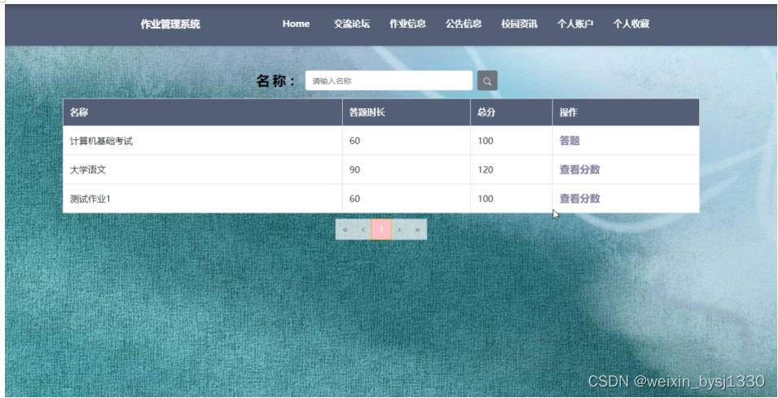Image resolution: width=778 pixels, height=398 pixels.
Task: Open the Home menu item
Action: 297,24
